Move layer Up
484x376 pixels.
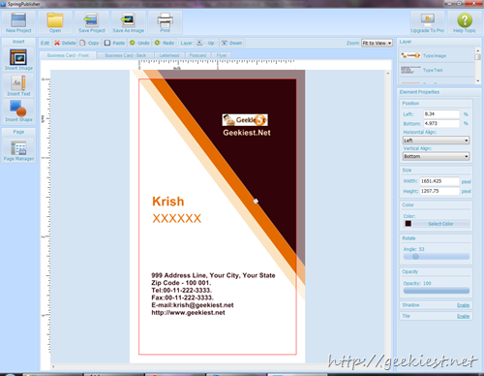point(205,43)
